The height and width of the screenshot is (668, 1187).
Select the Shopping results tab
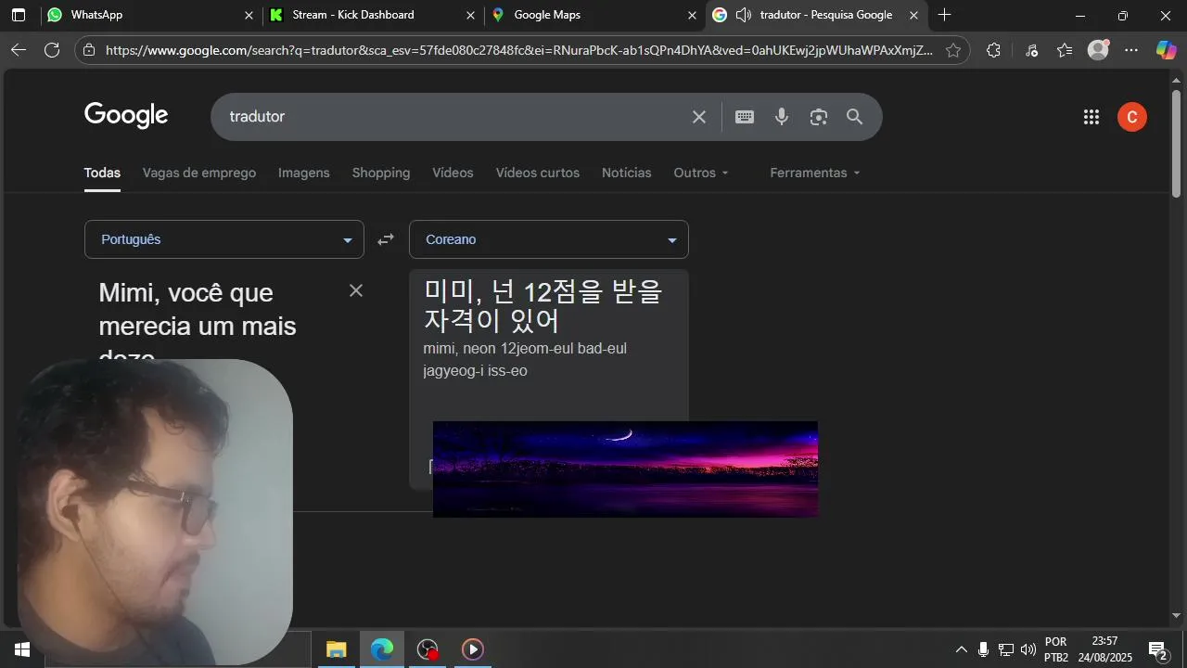pyautogui.click(x=381, y=173)
